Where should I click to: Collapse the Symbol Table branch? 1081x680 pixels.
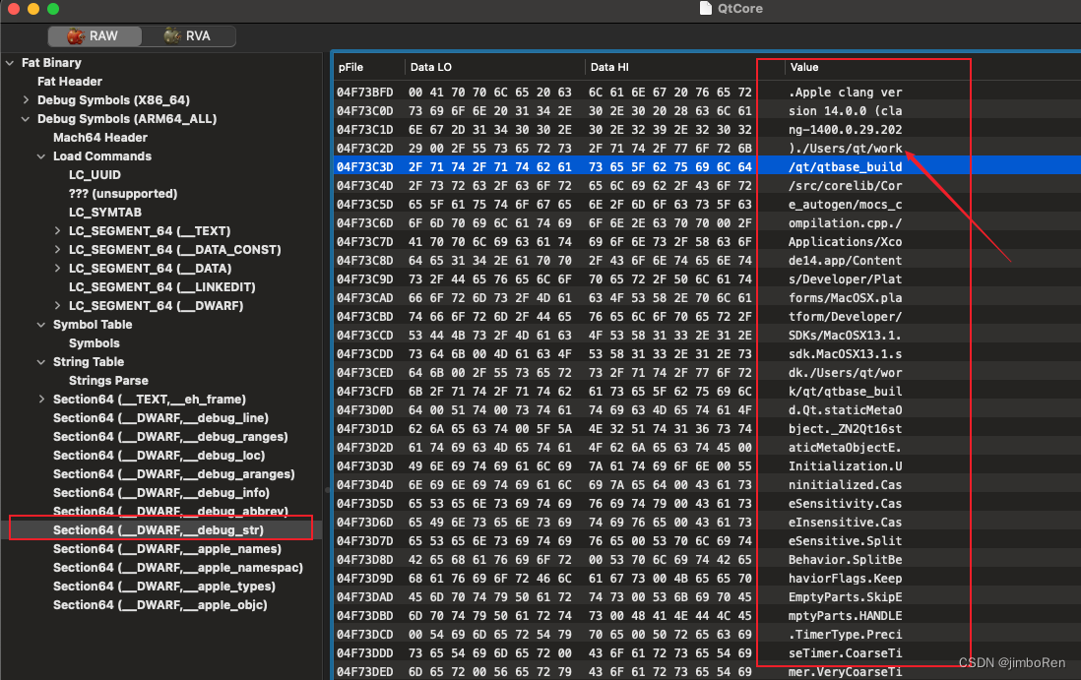tap(40, 324)
